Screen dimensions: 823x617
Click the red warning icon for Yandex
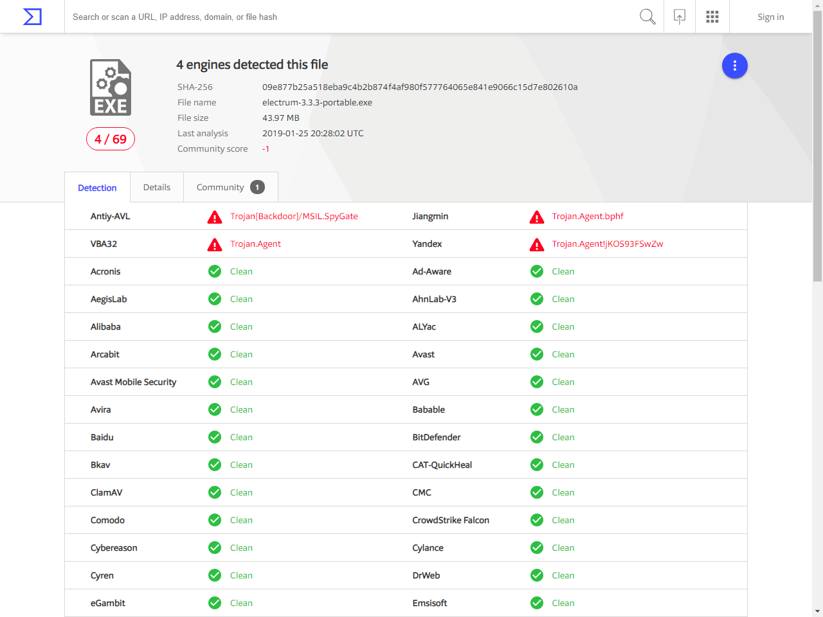537,245
